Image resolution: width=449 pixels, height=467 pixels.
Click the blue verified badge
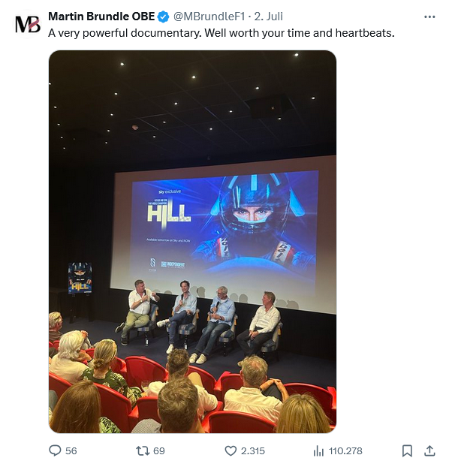click(x=163, y=17)
